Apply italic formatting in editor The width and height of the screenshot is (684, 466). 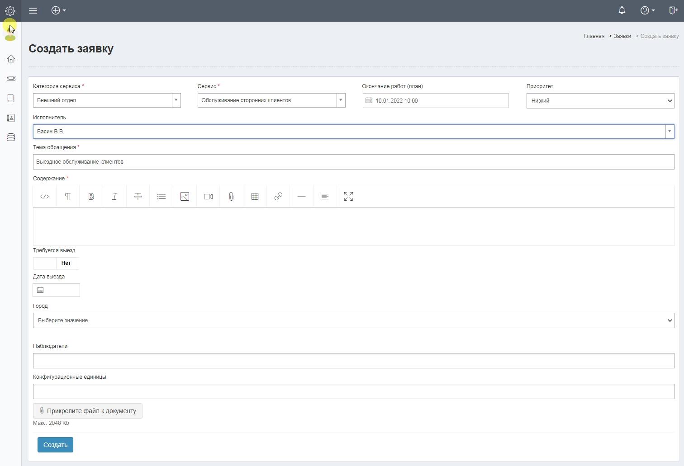tap(114, 197)
